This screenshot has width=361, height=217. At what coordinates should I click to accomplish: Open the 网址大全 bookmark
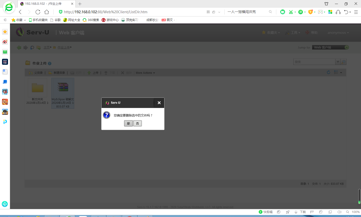tap(72, 20)
